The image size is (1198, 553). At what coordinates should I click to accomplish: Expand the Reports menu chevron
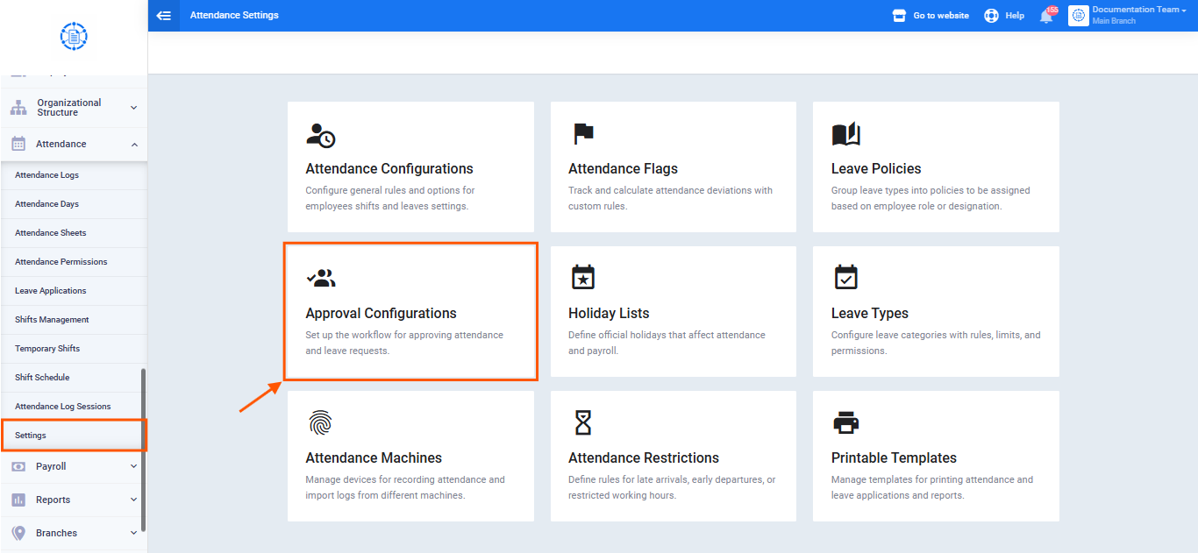[x=133, y=500]
